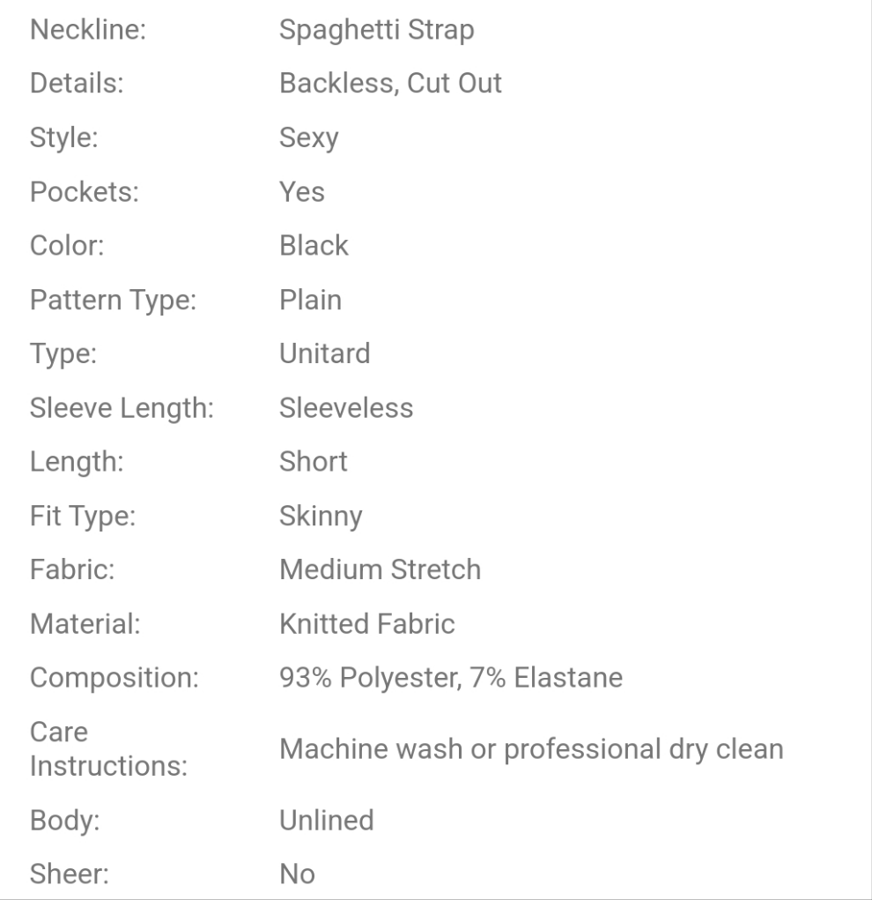The image size is (872, 900).
Task: Click the Style label
Action: tap(64, 138)
